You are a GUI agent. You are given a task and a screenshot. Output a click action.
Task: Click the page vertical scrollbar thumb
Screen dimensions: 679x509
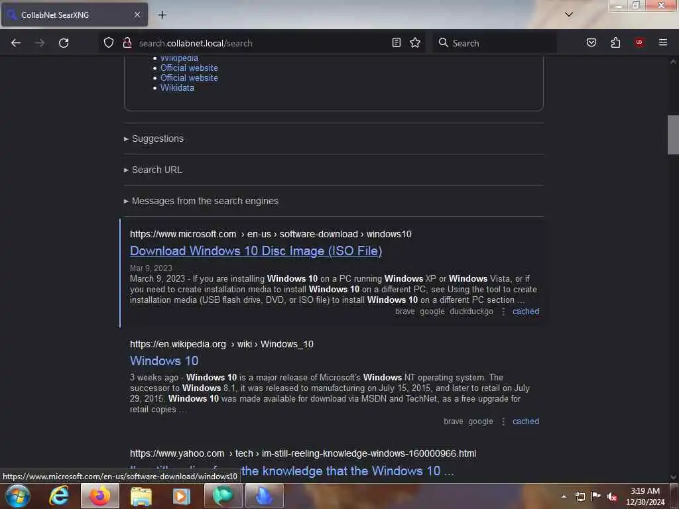673,135
